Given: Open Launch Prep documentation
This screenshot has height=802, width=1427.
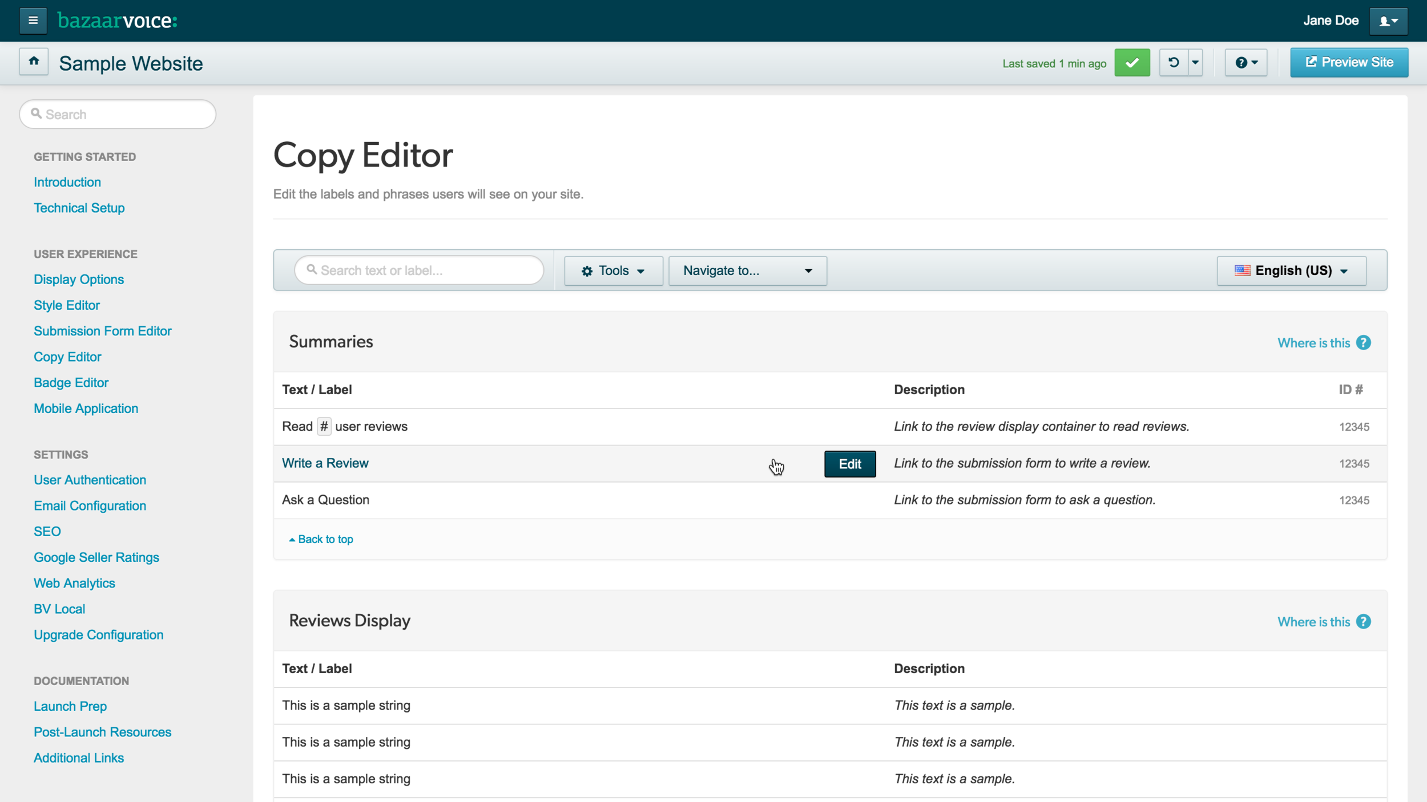Looking at the screenshot, I should [x=70, y=706].
